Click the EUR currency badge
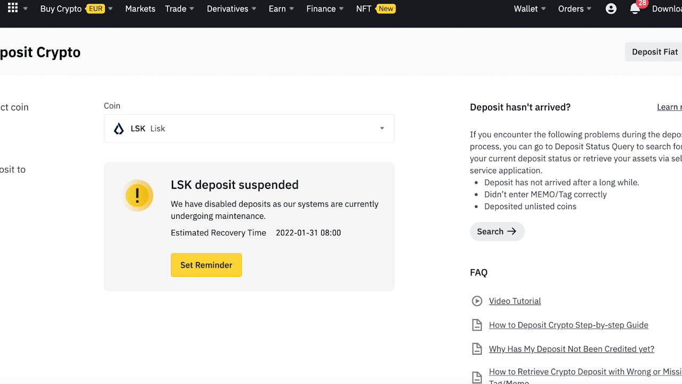This screenshot has height=384, width=682. click(x=95, y=9)
